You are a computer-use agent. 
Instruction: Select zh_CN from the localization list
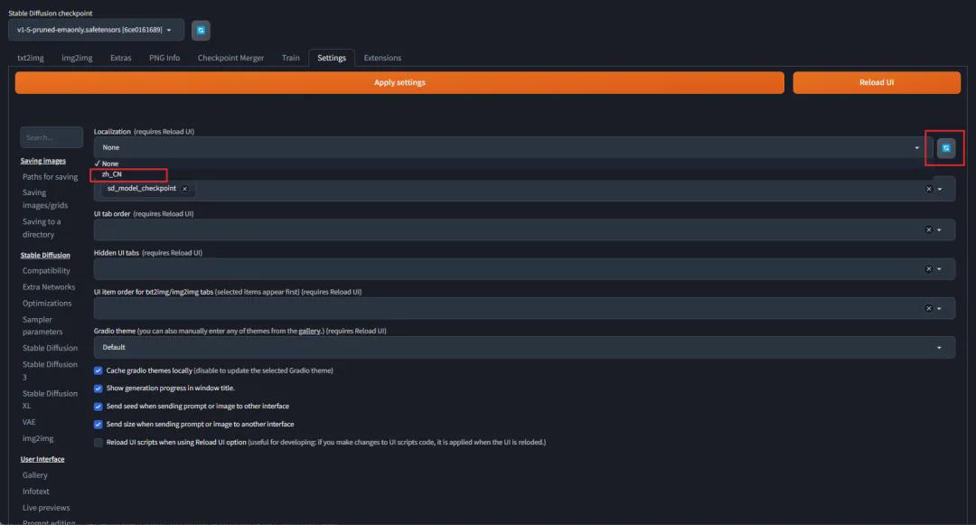tap(112, 174)
